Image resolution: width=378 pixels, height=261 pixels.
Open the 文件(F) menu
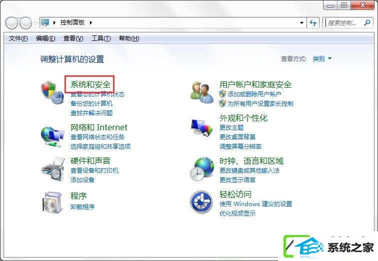point(18,38)
